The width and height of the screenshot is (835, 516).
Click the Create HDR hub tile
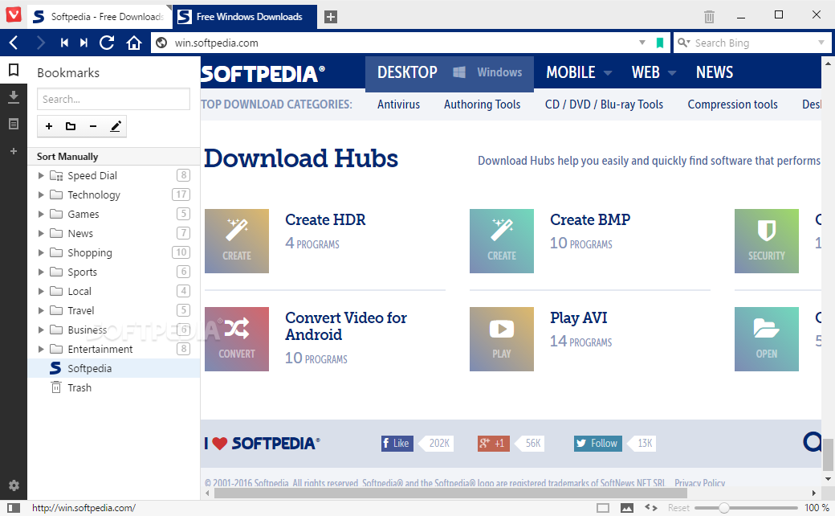coord(237,241)
